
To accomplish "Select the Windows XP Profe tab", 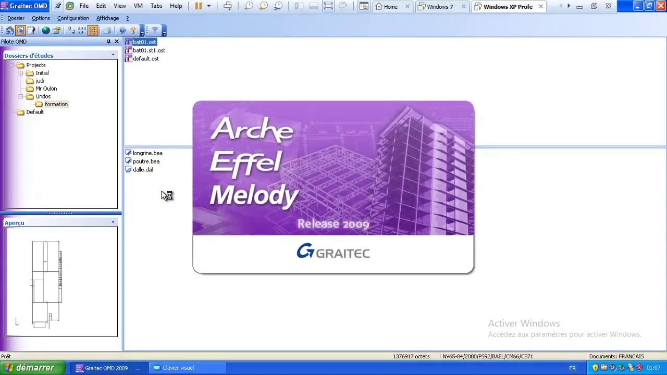I will click(508, 7).
